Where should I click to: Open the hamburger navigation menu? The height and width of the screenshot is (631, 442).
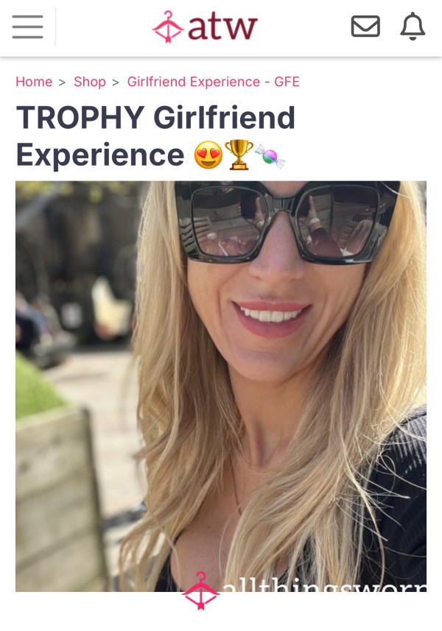coord(27,27)
